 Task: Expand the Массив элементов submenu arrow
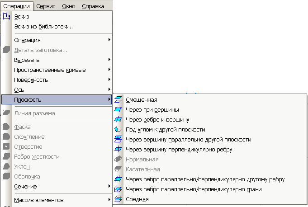109,200
